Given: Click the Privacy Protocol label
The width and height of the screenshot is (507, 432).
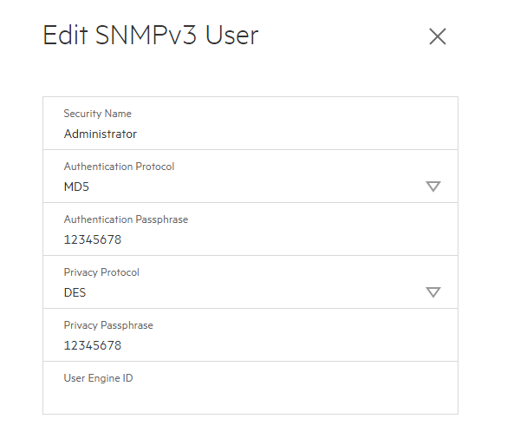Looking at the screenshot, I should (x=101, y=272).
